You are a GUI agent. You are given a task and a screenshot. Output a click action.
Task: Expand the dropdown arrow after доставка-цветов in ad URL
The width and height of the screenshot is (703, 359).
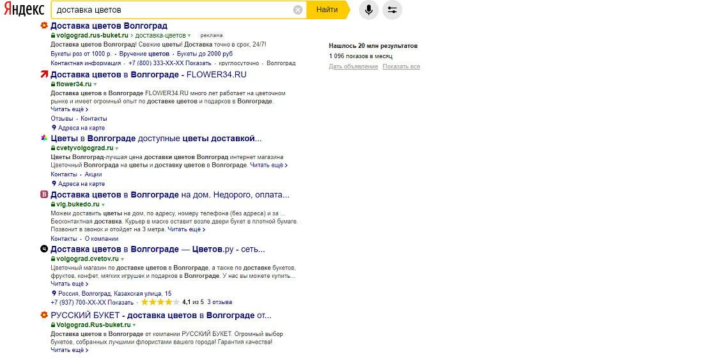[x=189, y=35]
